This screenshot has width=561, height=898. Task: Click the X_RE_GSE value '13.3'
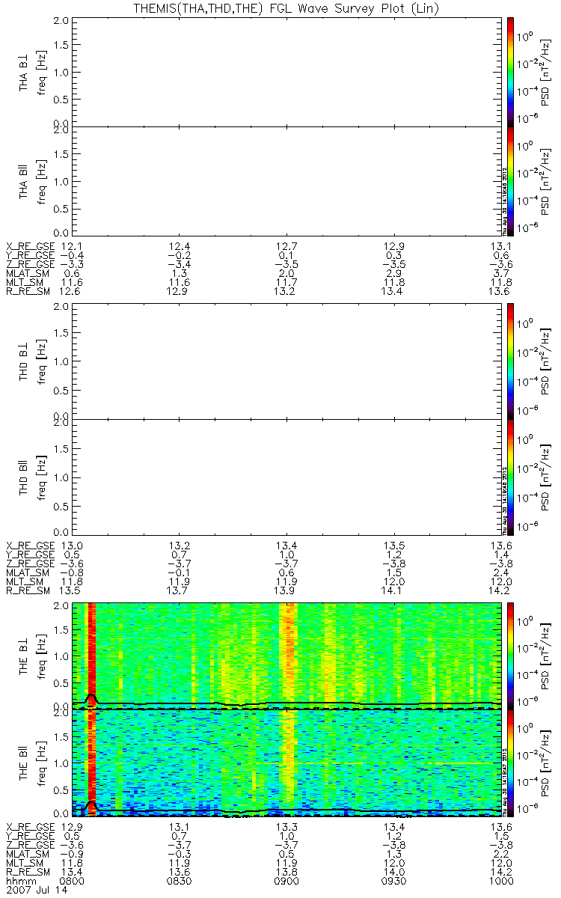[x=286, y=828]
